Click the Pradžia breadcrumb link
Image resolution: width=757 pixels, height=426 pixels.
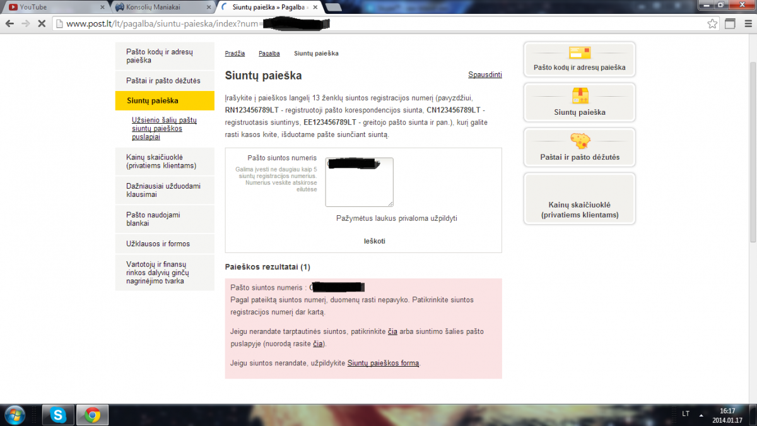click(235, 54)
